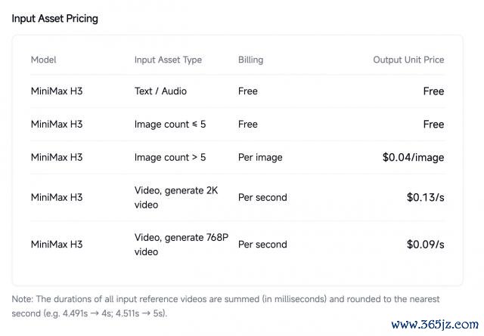Click the $0.13/s price value
This screenshot has height=336, width=484.
point(425,197)
